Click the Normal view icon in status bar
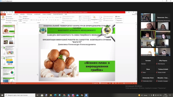Viewport: 173px width, 97px height. click(110, 83)
